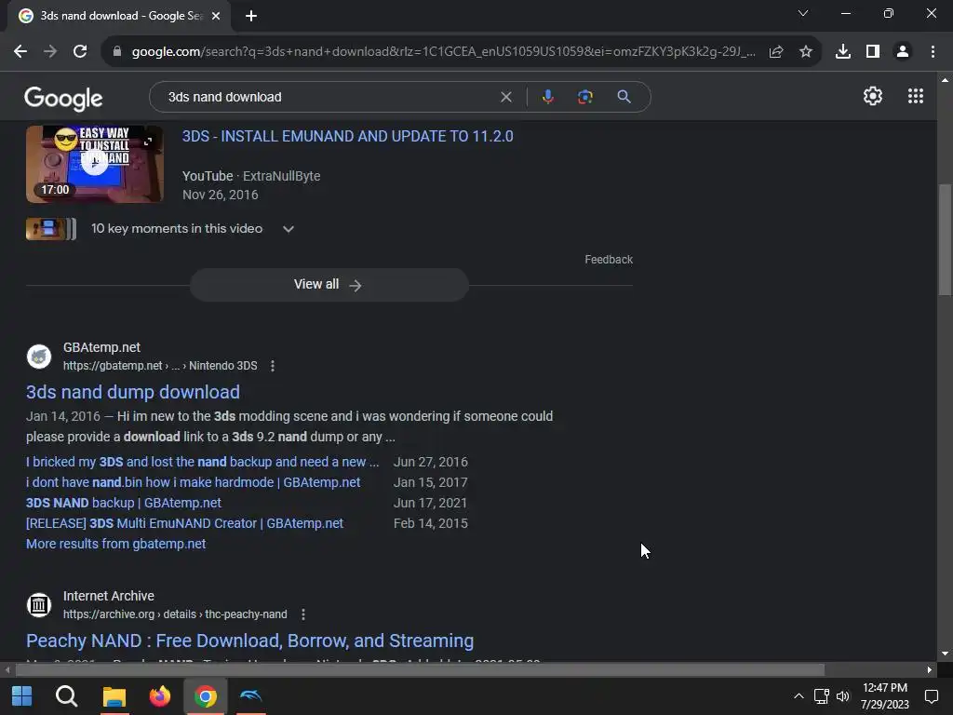Open tab search chevron in title bar
Screen dimensions: 953x715
click(803, 13)
